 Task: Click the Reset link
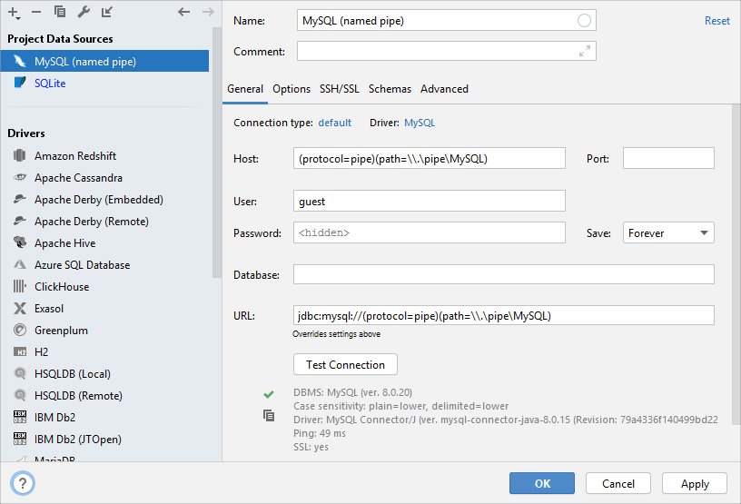[x=716, y=21]
